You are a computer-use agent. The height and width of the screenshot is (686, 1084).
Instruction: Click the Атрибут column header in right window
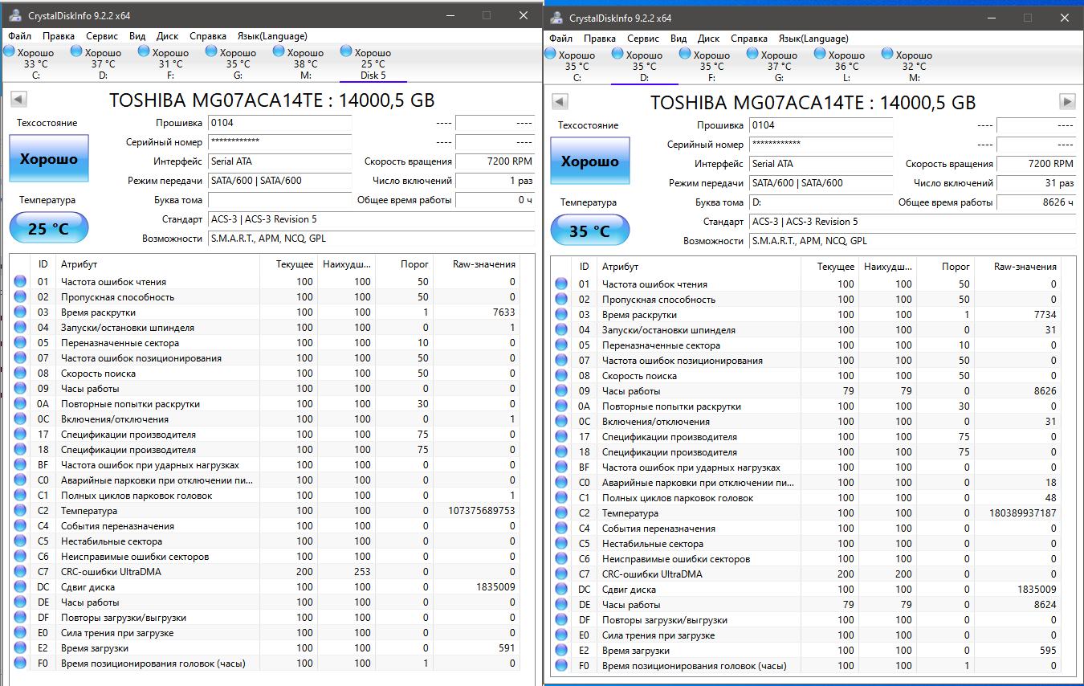(699, 267)
